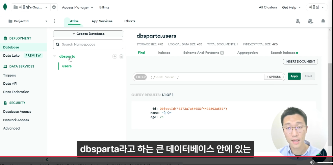Viewport: 333px width, 165px height.
Task: Select the Indexes tab
Action: 164,53
